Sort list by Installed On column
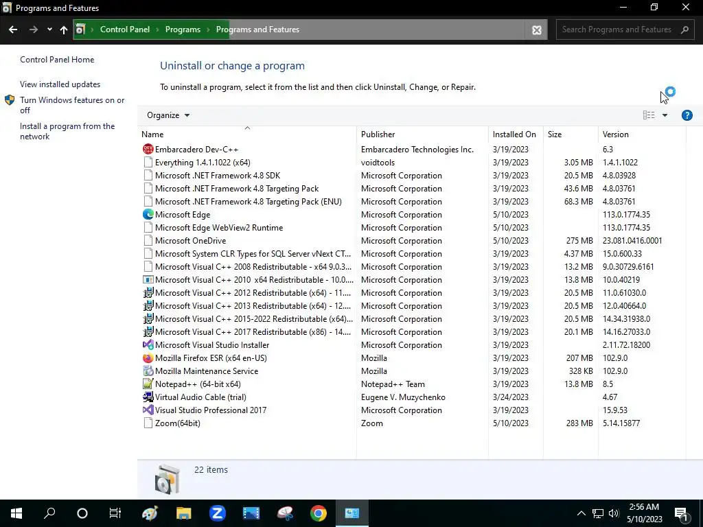 516,134
